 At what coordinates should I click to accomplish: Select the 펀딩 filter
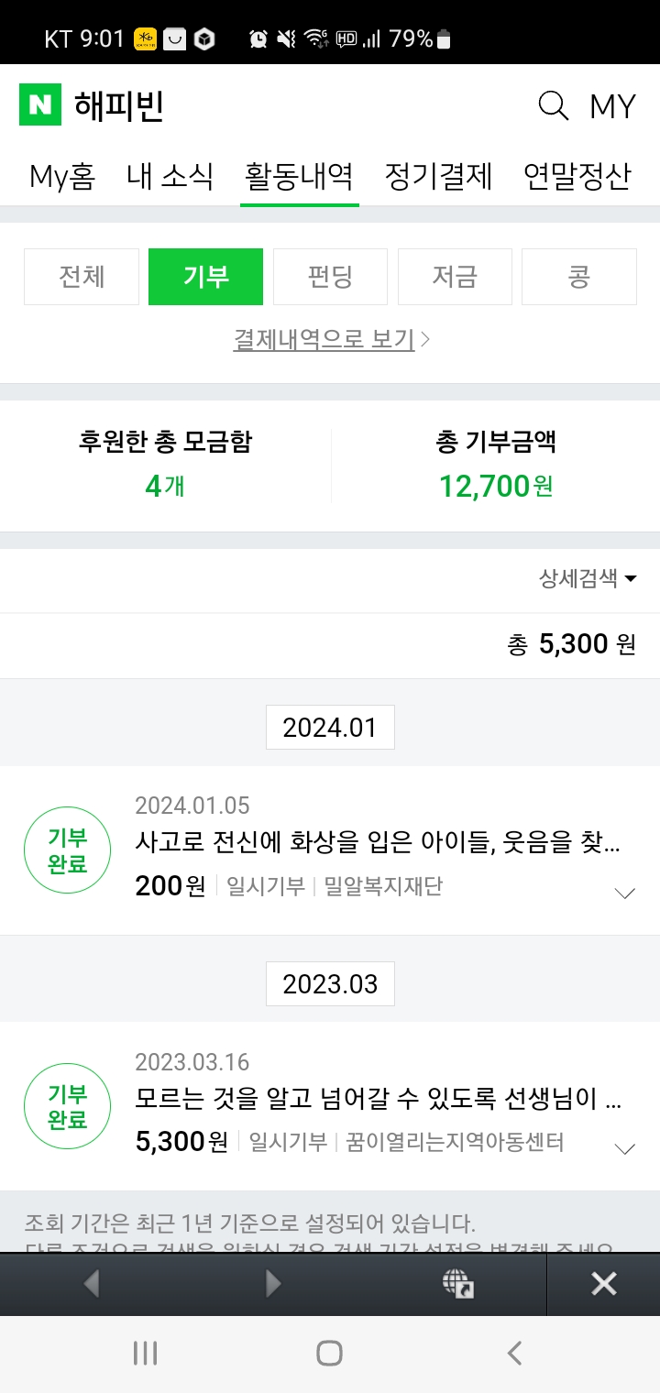coord(330,277)
